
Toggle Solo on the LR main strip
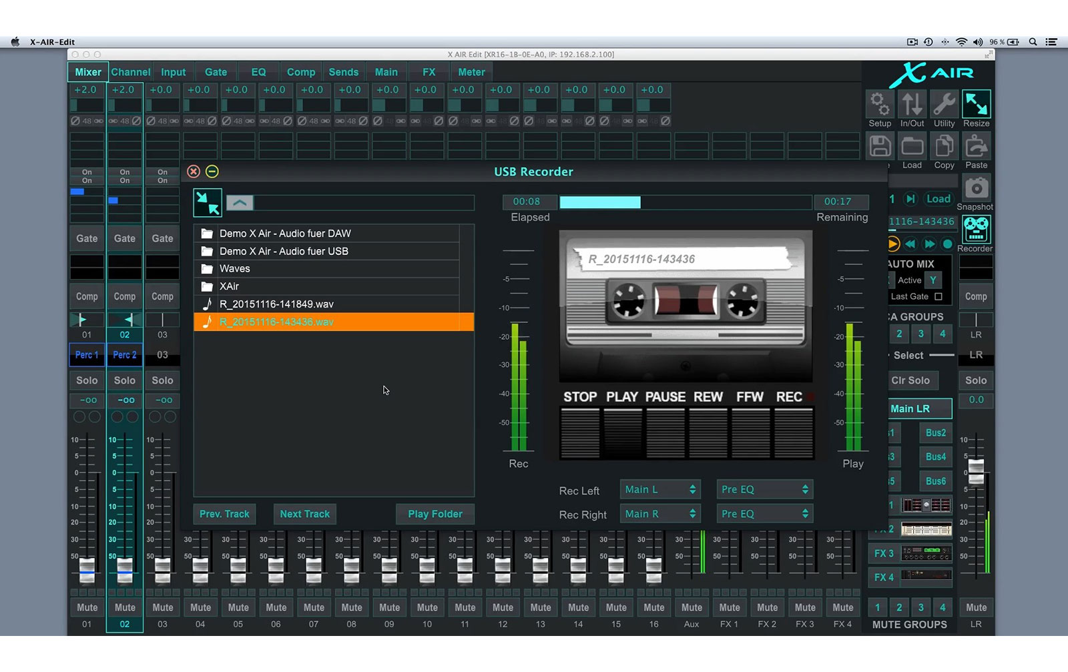[x=976, y=380]
